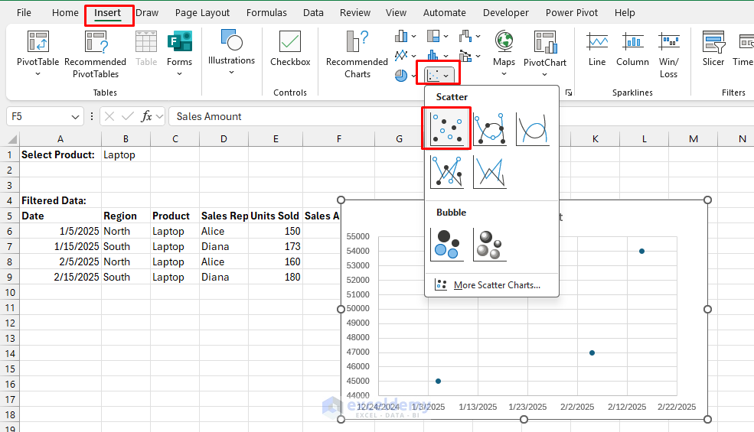Open the File tab

tap(24, 13)
